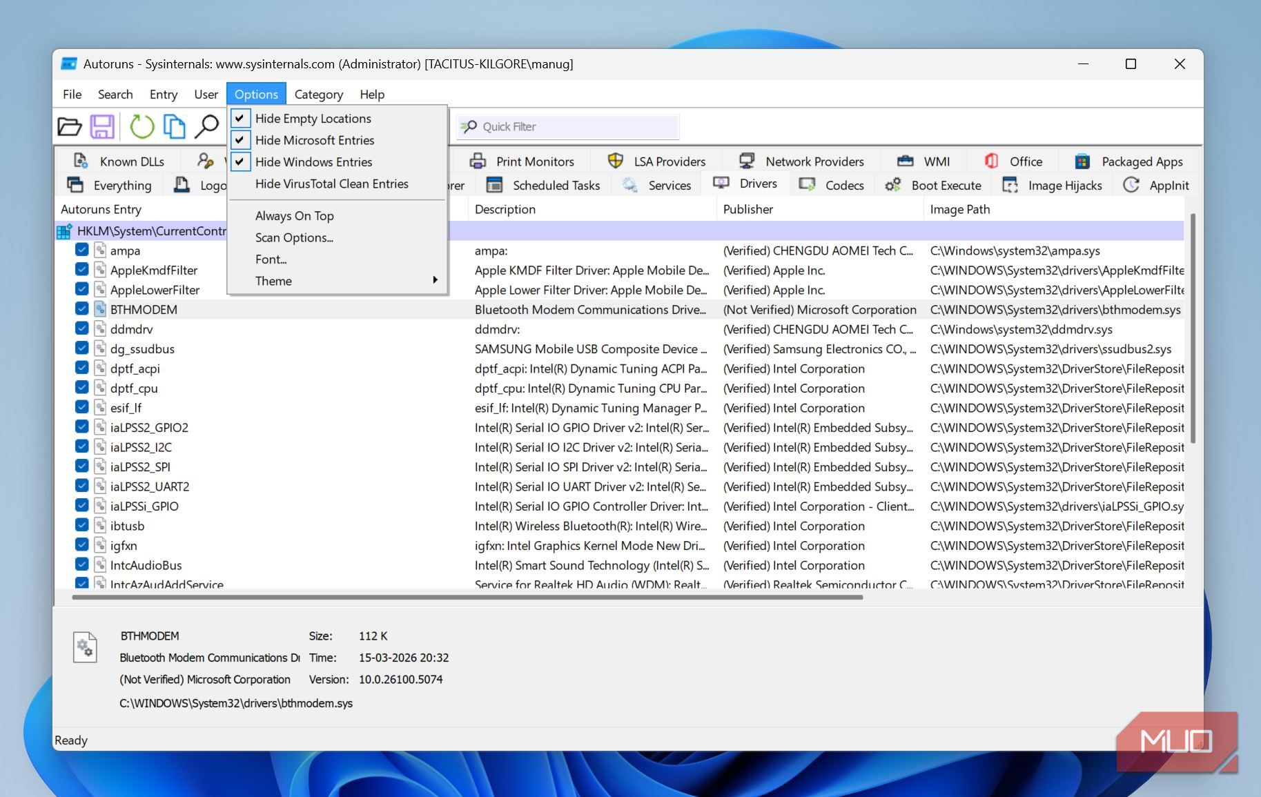Click the Compare/copy pages toolbar icon

pos(174,126)
